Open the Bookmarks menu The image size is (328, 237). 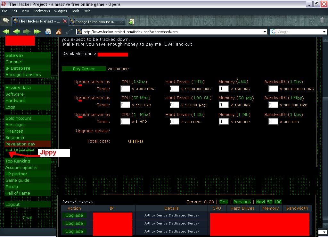pyautogui.click(x=41, y=11)
